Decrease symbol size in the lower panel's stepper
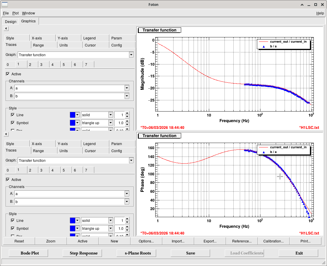The width and height of the screenshot is (327, 266). pos(127,230)
